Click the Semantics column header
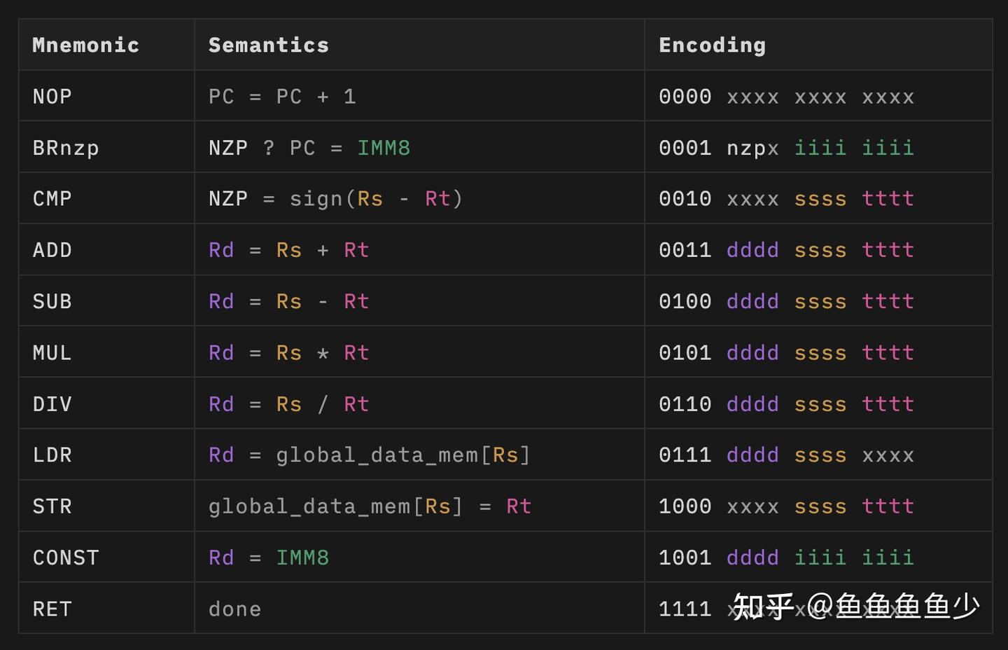Viewport: 1008px width, 650px height. click(268, 44)
